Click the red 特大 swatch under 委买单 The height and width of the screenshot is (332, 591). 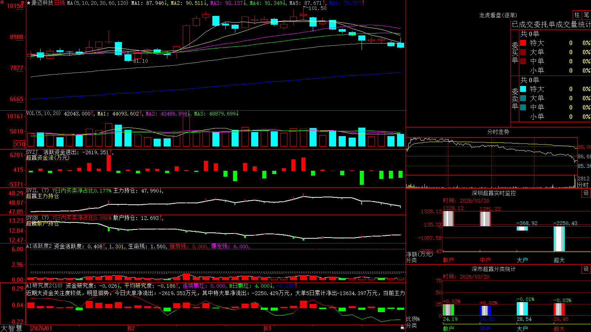click(523, 43)
